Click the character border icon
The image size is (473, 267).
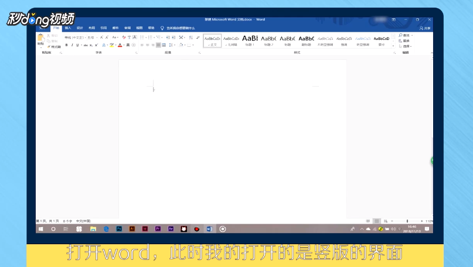135,37
